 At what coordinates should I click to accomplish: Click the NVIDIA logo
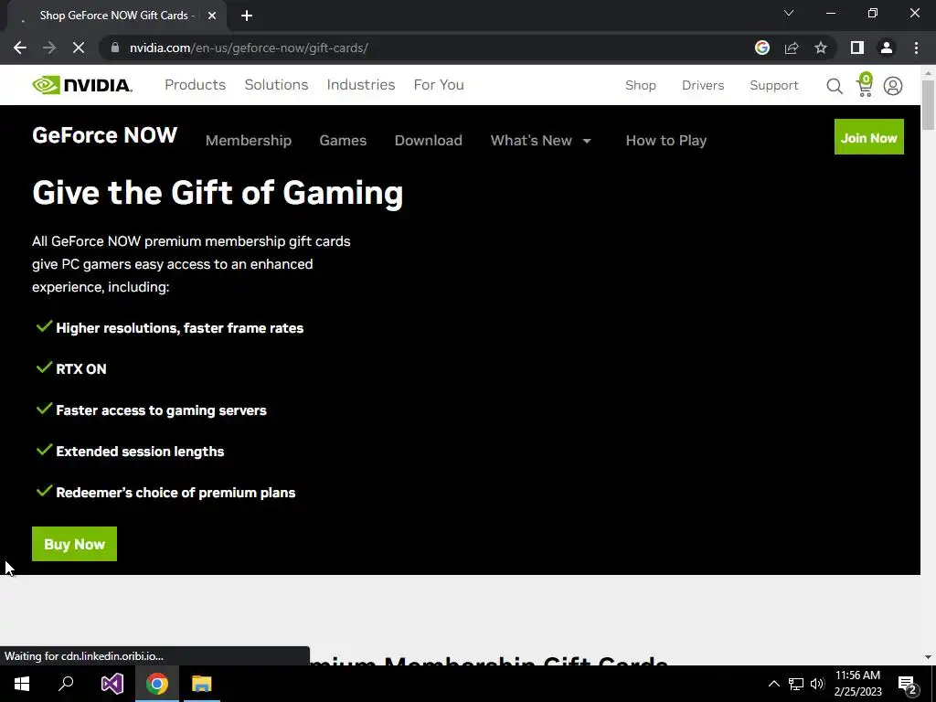click(x=82, y=85)
